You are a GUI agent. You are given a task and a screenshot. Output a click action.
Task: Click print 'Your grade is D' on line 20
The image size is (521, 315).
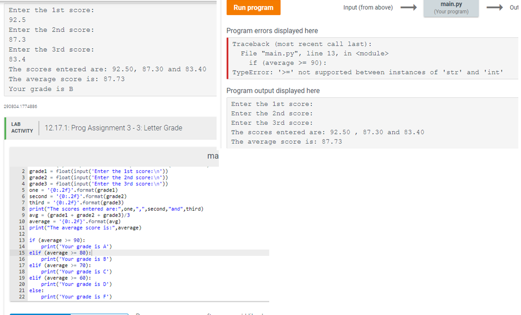coord(76,284)
